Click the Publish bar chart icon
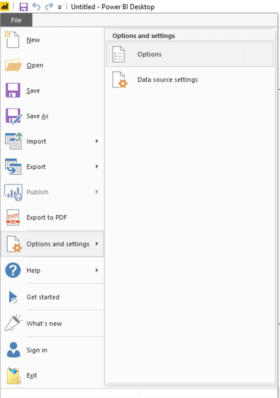Image resolution: width=280 pixels, height=398 pixels. 13,193
